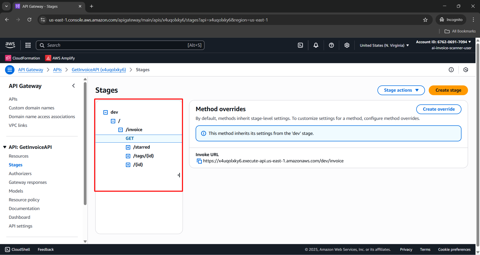Viewport: 480px width, 255px height.
Task: Click the Create override button
Action: click(438, 109)
